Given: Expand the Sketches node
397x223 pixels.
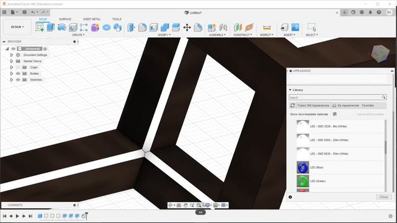Looking at the screenshot, I should coord(12,80).
